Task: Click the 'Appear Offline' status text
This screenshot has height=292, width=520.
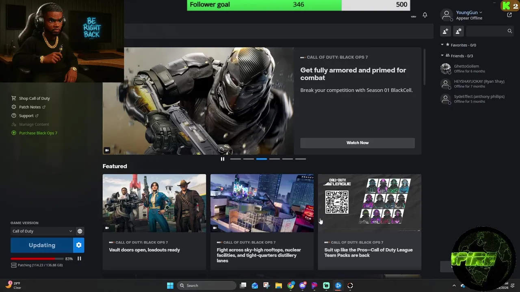Action: click(469, 18)
